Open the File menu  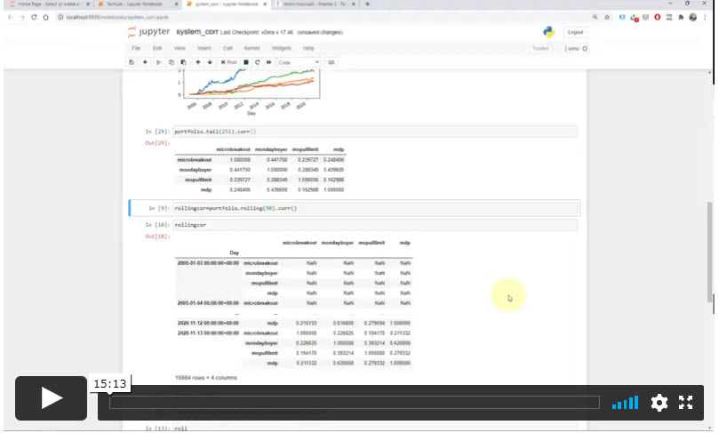(136, 47)
